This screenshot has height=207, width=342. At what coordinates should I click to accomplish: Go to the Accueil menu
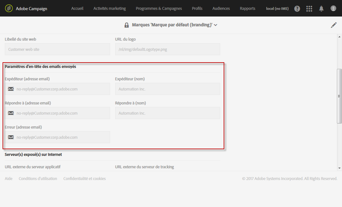(x=77, y=9)
